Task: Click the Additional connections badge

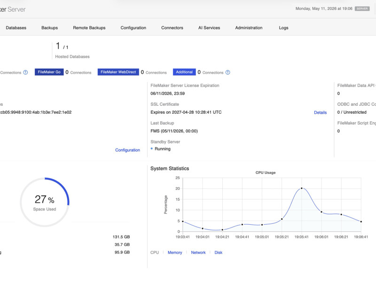Action: click(184, 72)
